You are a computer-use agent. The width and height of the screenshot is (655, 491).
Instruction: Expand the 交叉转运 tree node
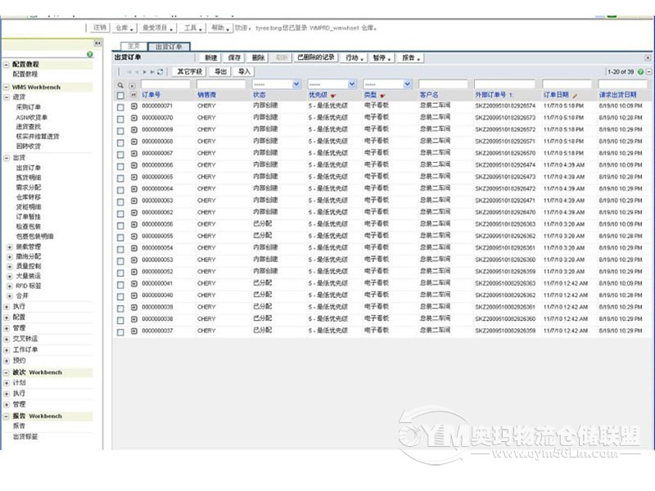coord(7,339)
